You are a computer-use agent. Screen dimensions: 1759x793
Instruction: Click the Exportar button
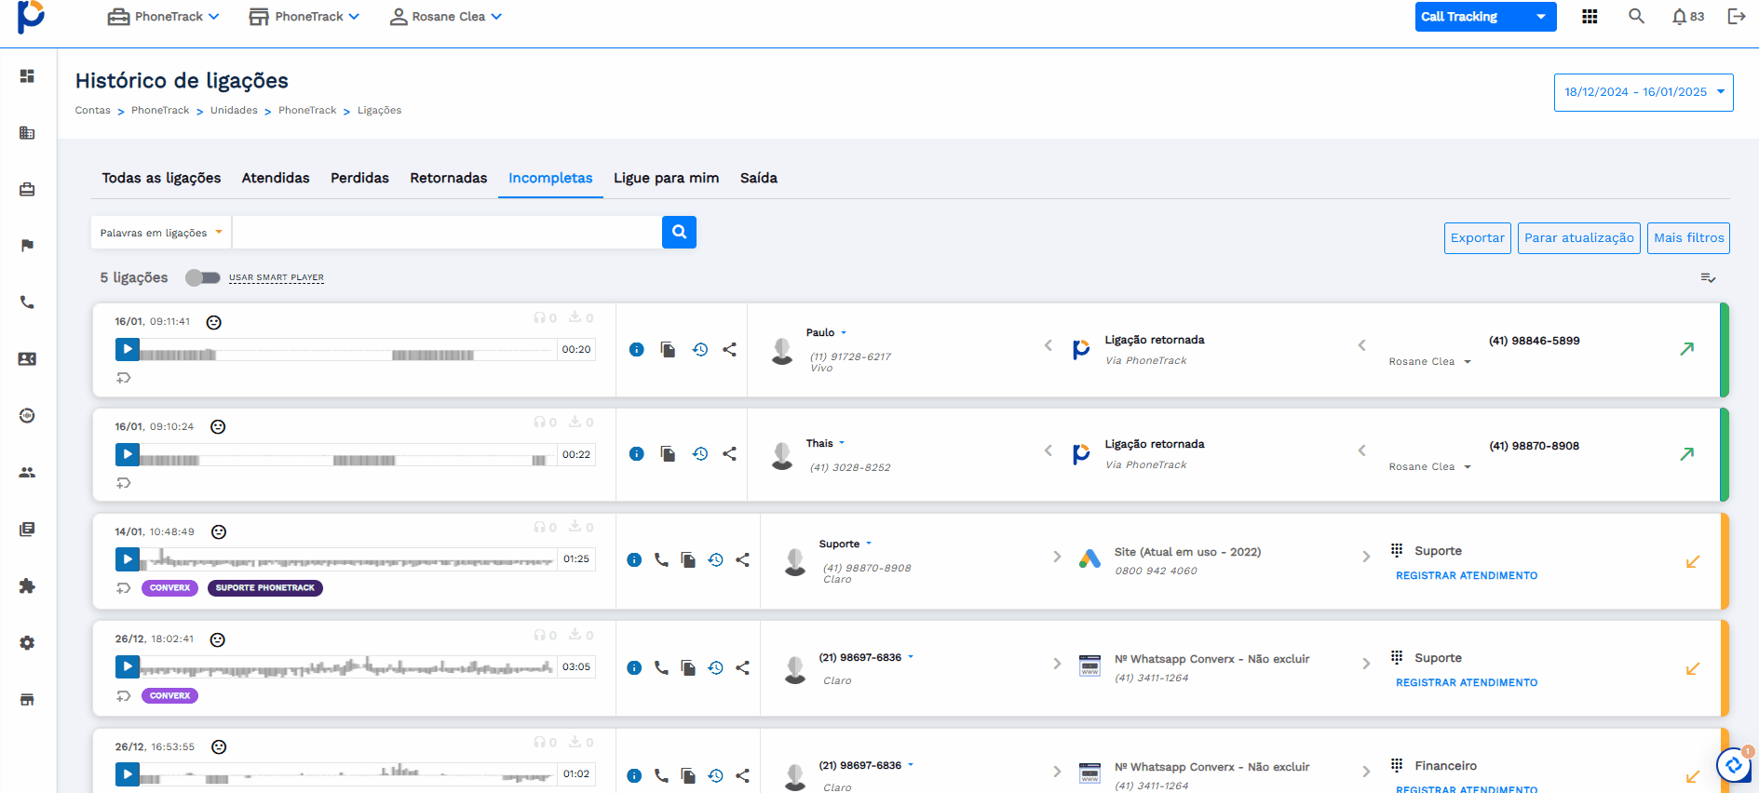point(1478,237)
